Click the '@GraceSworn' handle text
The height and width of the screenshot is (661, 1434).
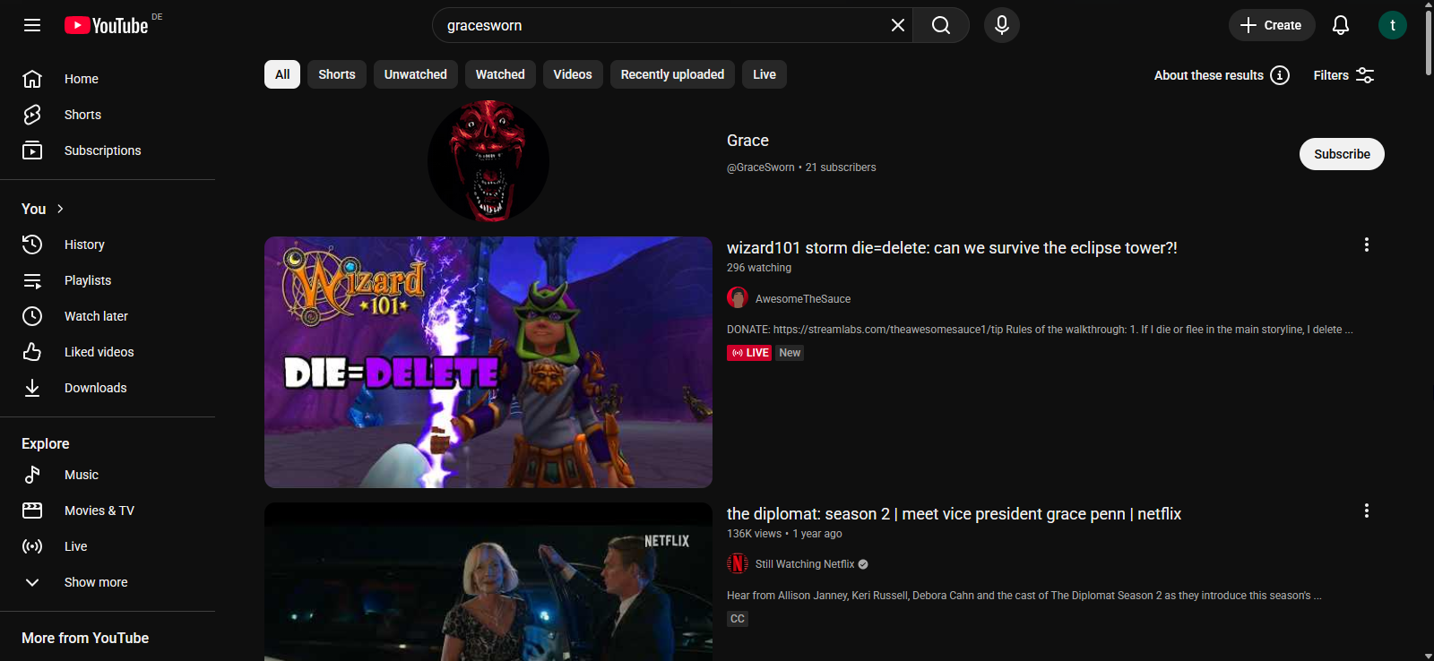pos(761,167)
